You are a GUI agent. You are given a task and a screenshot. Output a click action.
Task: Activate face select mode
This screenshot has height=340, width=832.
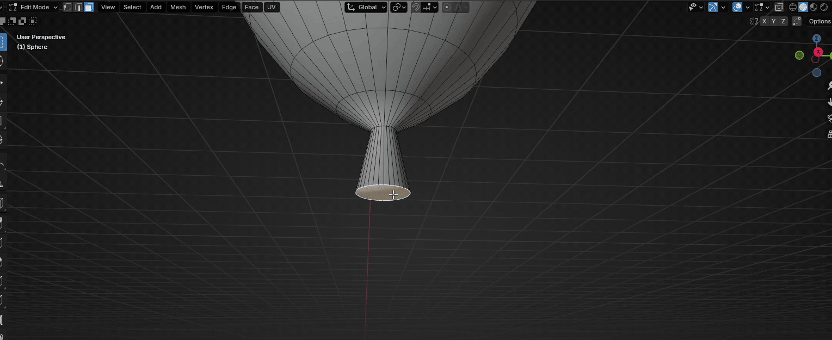89,7
